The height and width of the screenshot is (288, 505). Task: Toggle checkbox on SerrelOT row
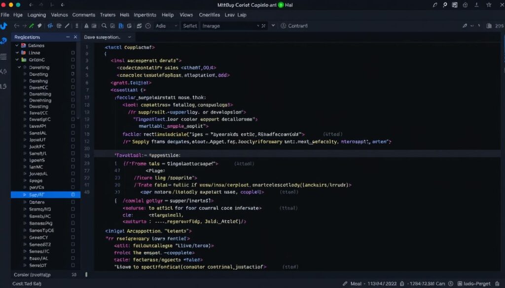click(73, 265)
